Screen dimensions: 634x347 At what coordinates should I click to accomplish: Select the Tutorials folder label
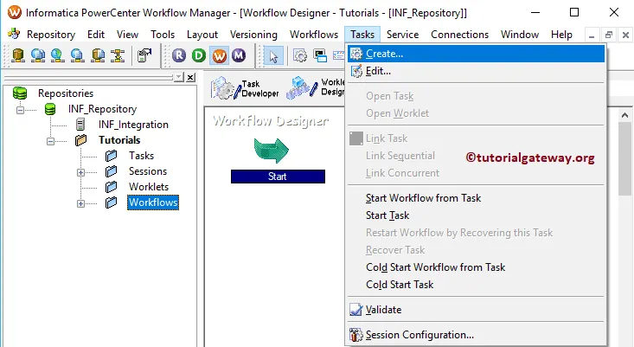[x=119, y=140]
